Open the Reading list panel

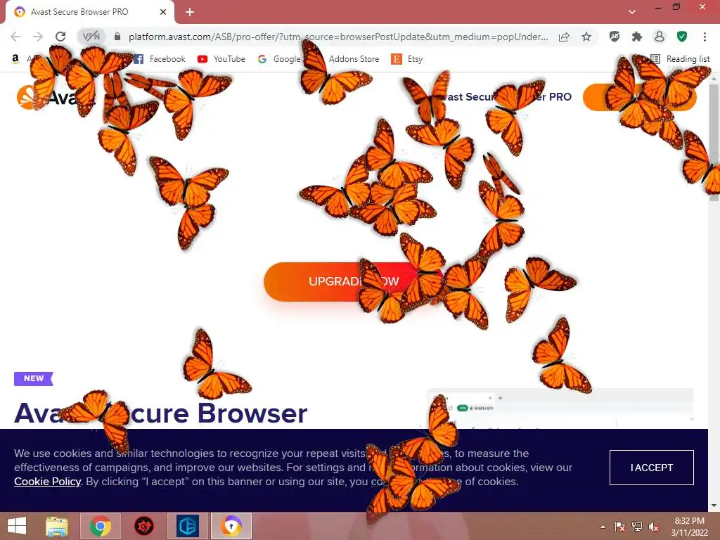click(681, 59)
